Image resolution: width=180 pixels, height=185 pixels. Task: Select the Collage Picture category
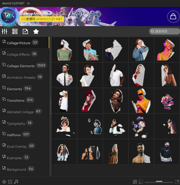click(25, 42)
